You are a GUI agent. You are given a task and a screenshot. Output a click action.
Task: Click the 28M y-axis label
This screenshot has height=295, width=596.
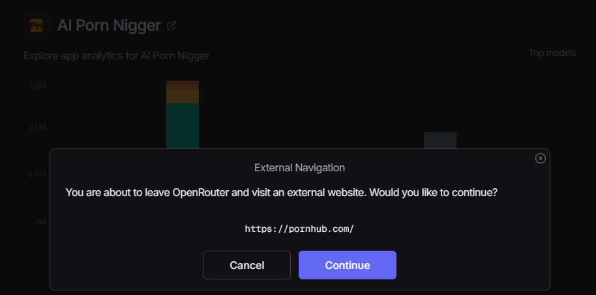coord(37,86)
